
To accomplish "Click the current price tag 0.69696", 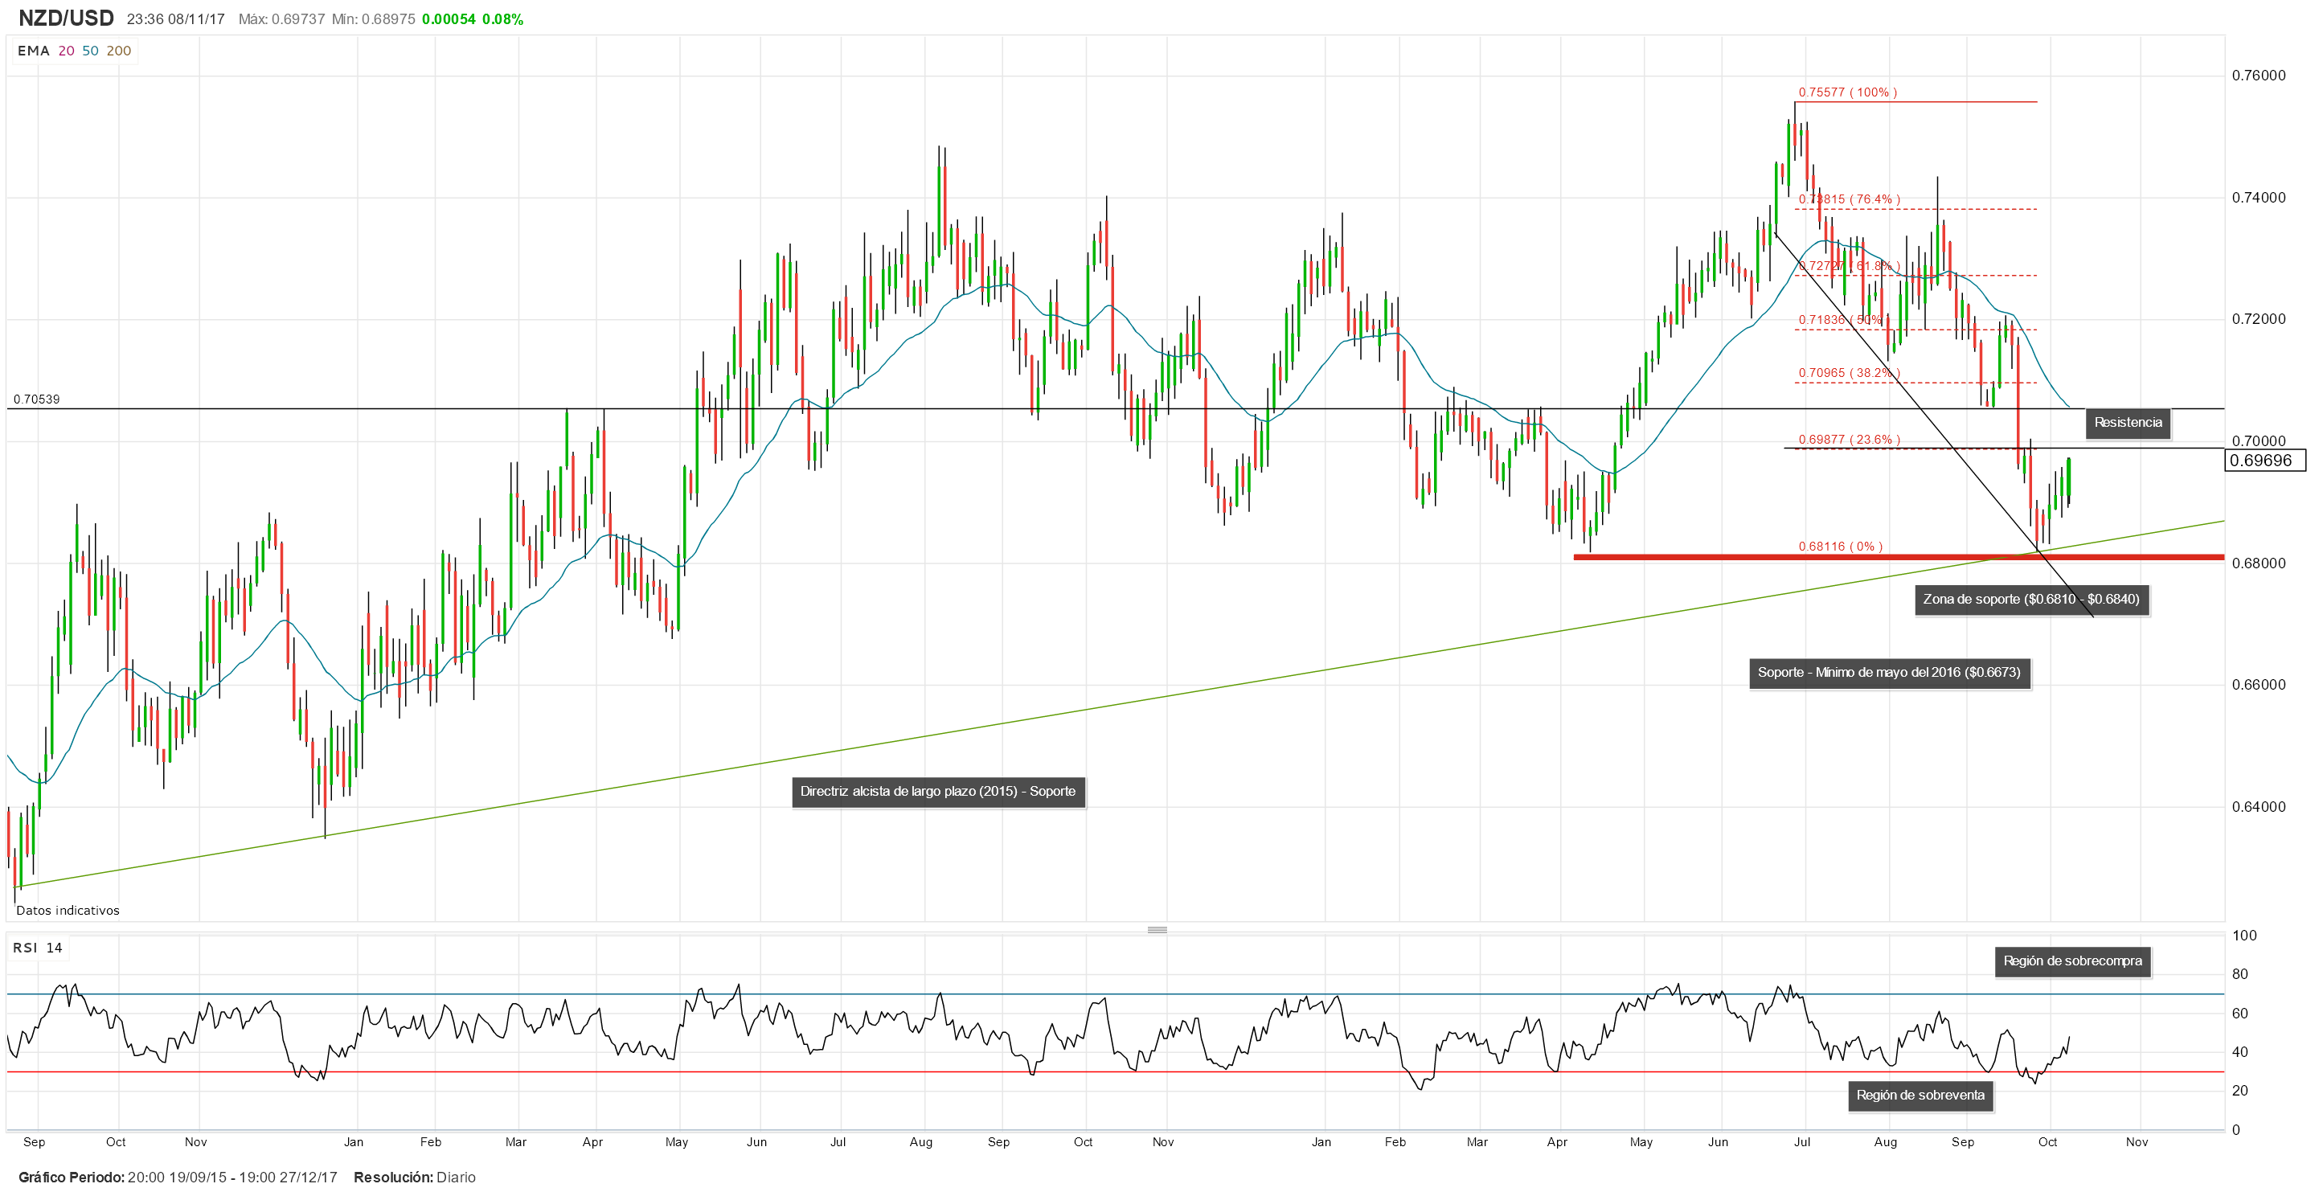I will click(x=2264, y=461).
